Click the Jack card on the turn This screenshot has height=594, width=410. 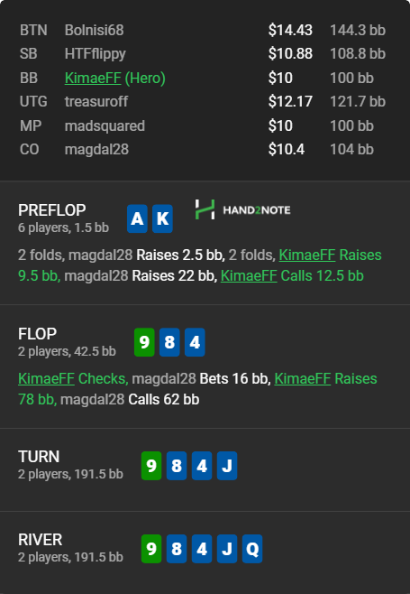tap(227, 466)
